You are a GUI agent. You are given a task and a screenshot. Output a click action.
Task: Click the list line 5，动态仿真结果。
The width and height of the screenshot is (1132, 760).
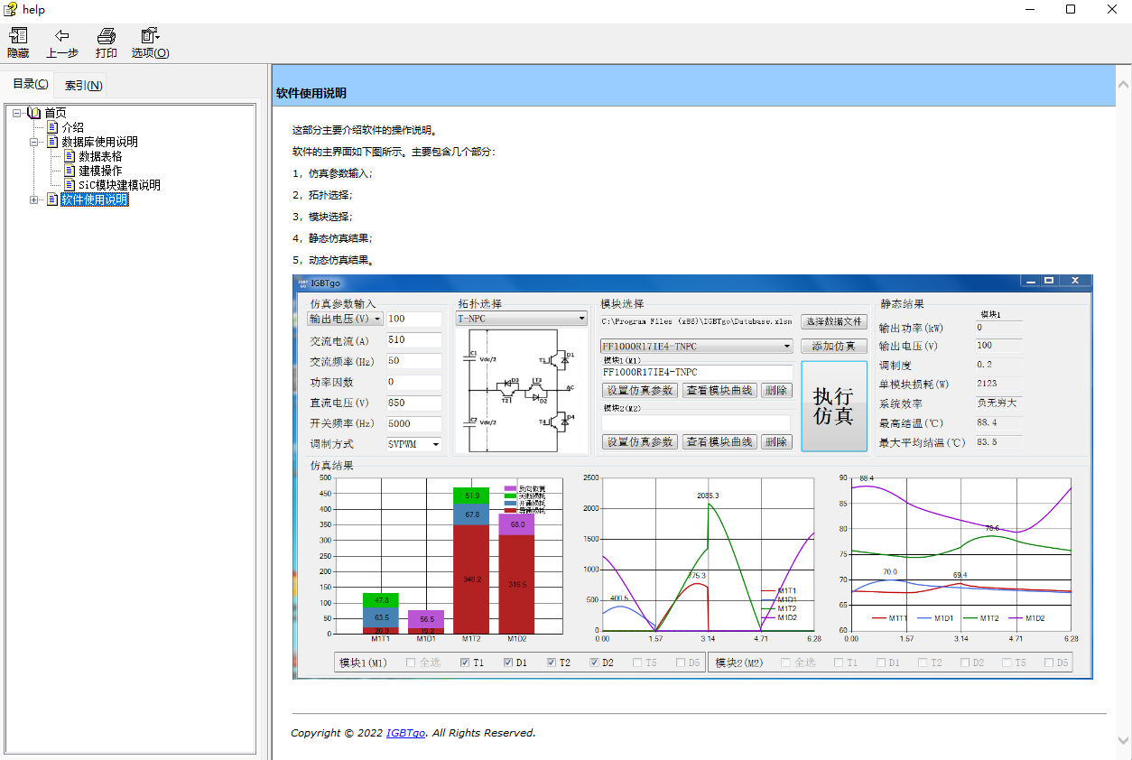pyautogui.click(x=332, y=260)
